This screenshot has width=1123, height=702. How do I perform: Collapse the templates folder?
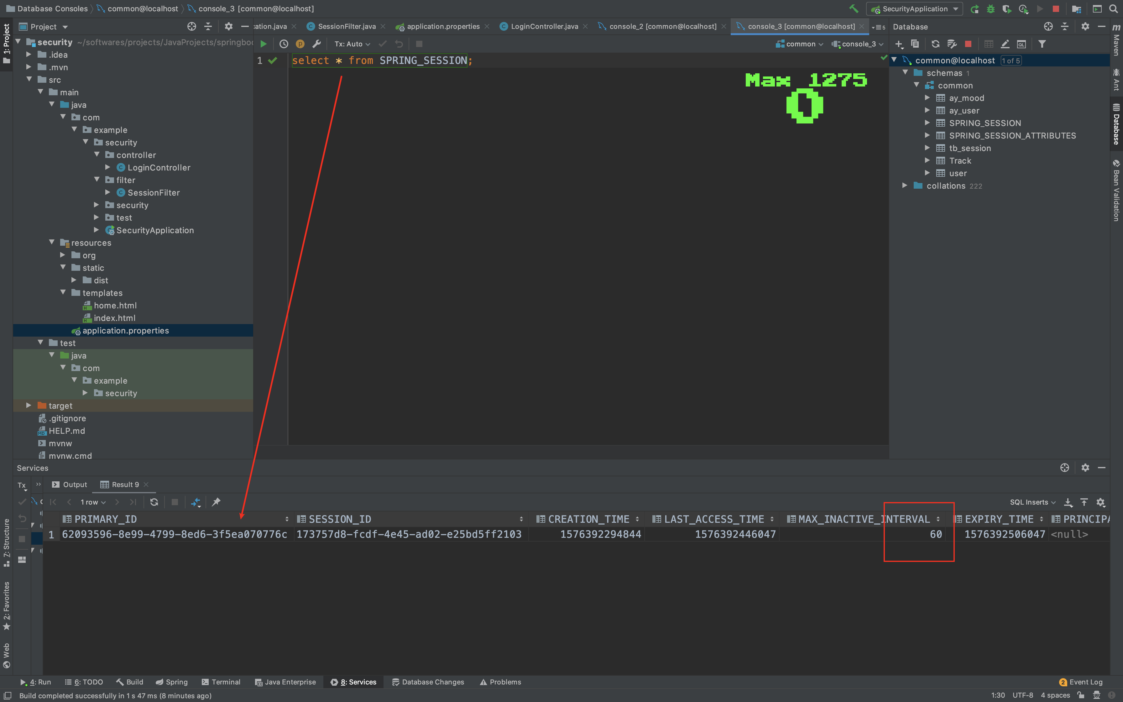[63, 293]
